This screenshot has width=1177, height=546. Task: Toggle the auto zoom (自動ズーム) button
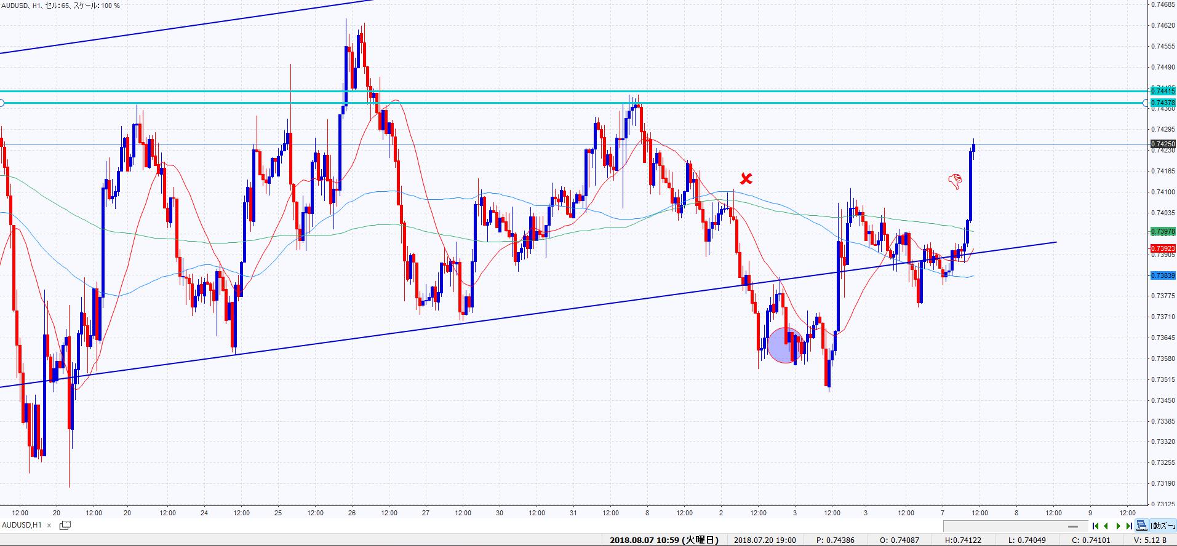(x=1163, y=526)
